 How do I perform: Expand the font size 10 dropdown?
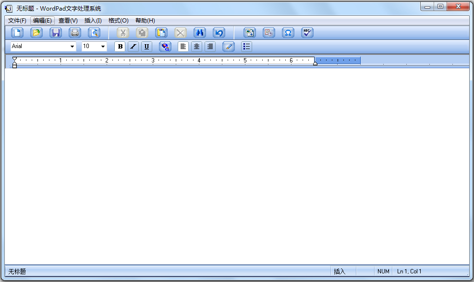[103, 47]
